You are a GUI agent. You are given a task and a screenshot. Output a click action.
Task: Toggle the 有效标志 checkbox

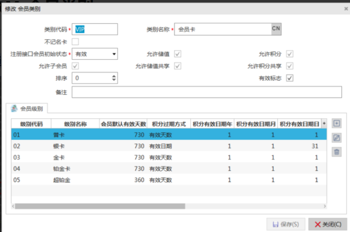point(289,78)
